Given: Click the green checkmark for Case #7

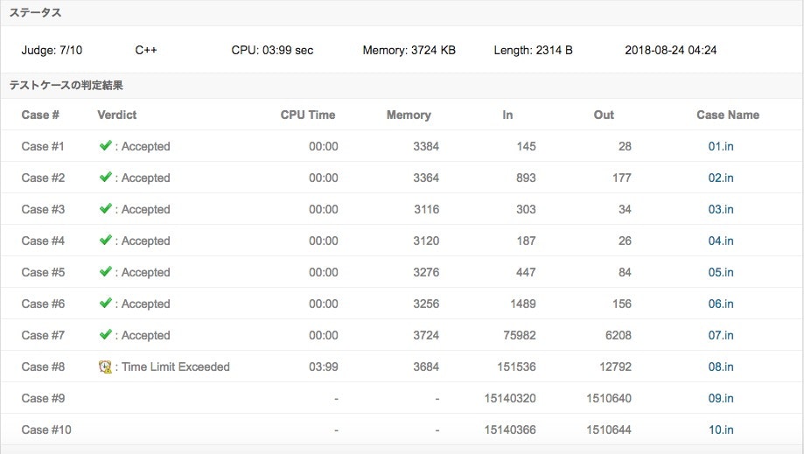Looking at the screenshot, I should point(105,335).
